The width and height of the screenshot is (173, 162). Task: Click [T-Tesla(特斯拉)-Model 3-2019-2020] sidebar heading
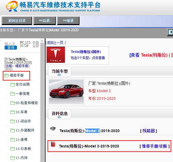pos(18,61)
